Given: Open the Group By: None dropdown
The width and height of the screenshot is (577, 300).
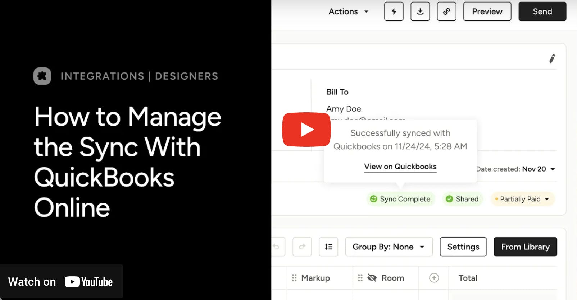Looking at the screenshot, I should (389, 247).
